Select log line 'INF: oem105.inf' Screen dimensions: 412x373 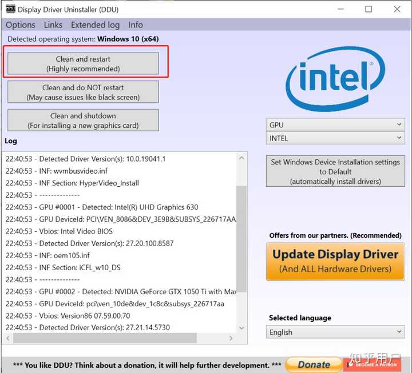point(47,255)
